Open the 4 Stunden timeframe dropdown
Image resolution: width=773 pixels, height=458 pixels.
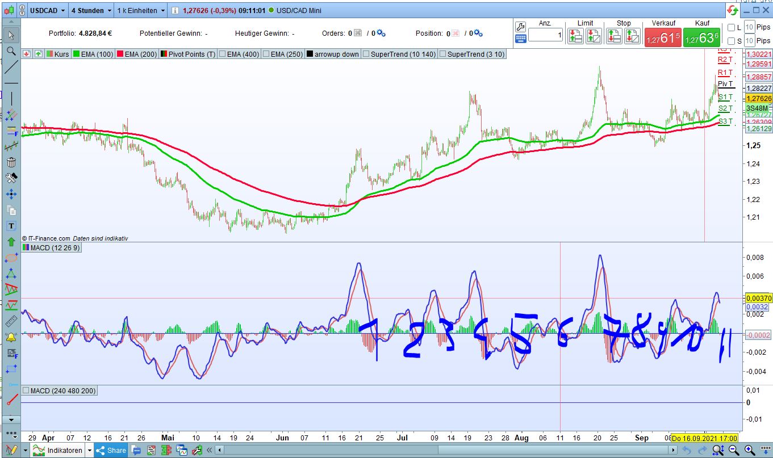coord(91,10)
